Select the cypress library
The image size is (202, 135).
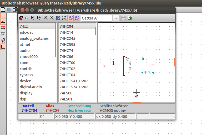(37, 75)
